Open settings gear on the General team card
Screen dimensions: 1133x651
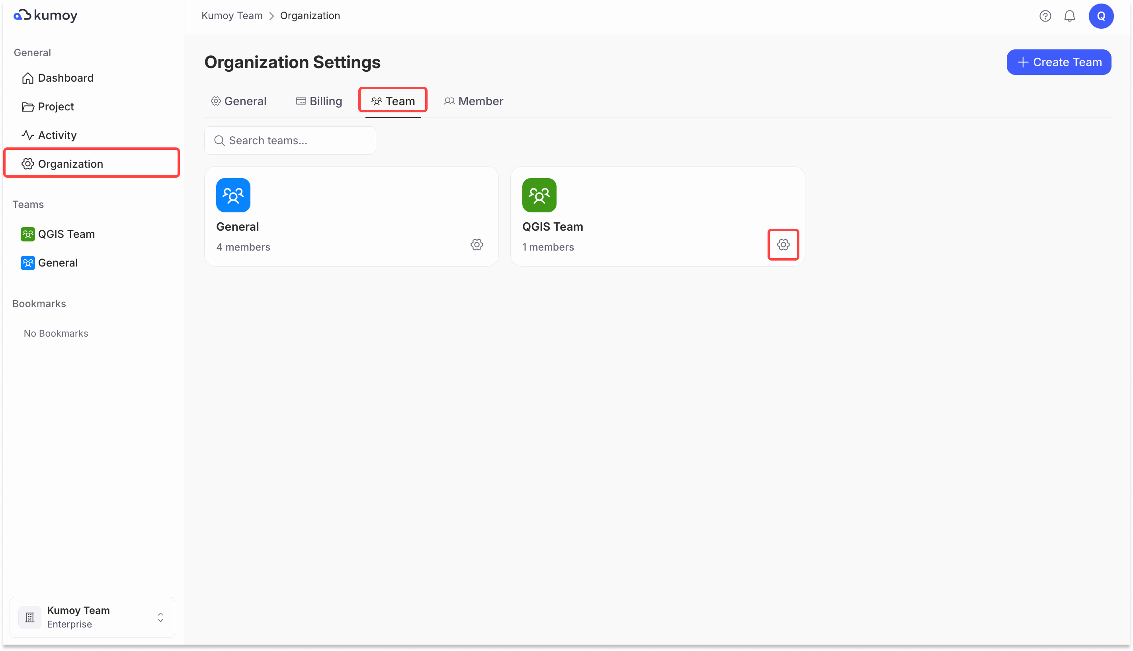tap(476, 245)
